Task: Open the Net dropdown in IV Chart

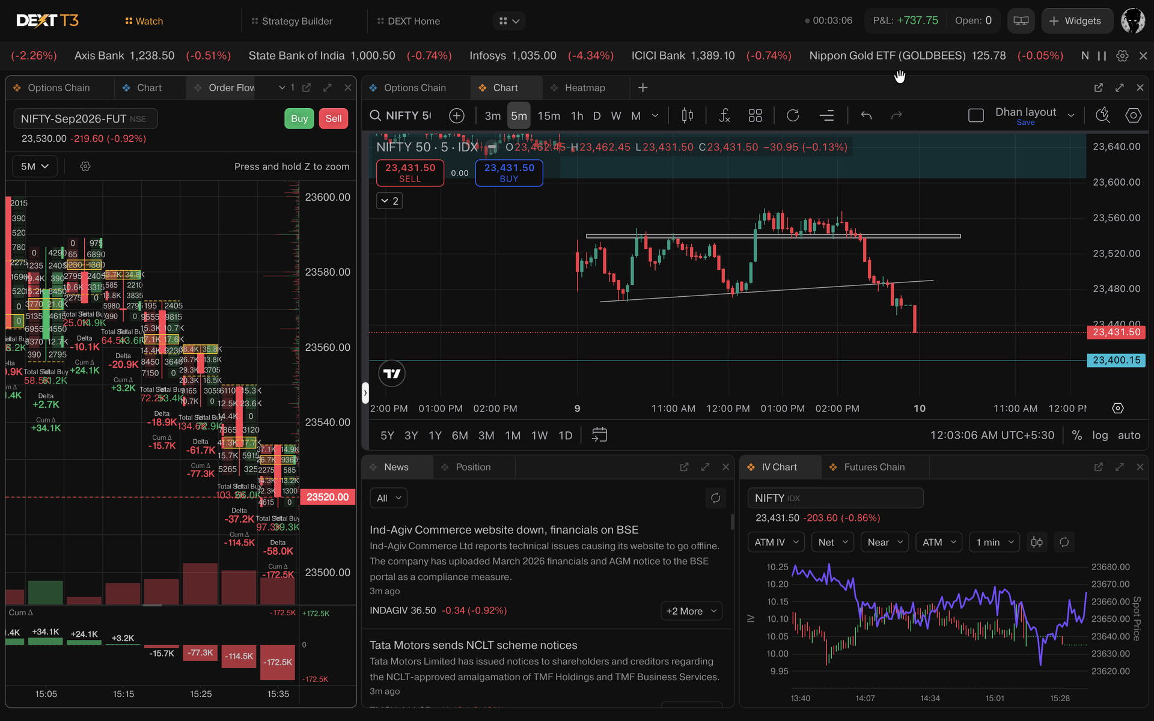Action: pos(832,542)
